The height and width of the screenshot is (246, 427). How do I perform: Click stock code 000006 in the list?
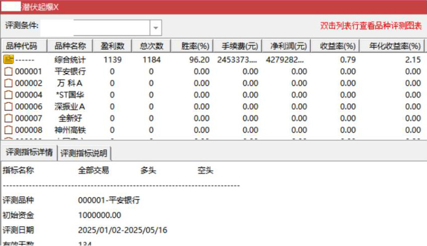(29, 106)
